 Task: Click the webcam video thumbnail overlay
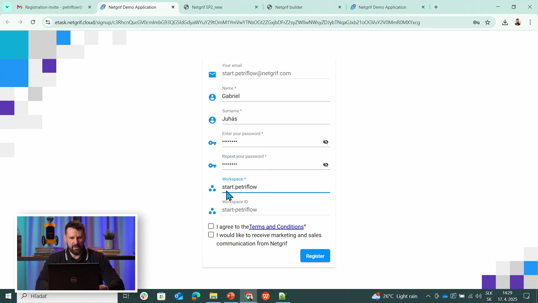tap(76, 253)
